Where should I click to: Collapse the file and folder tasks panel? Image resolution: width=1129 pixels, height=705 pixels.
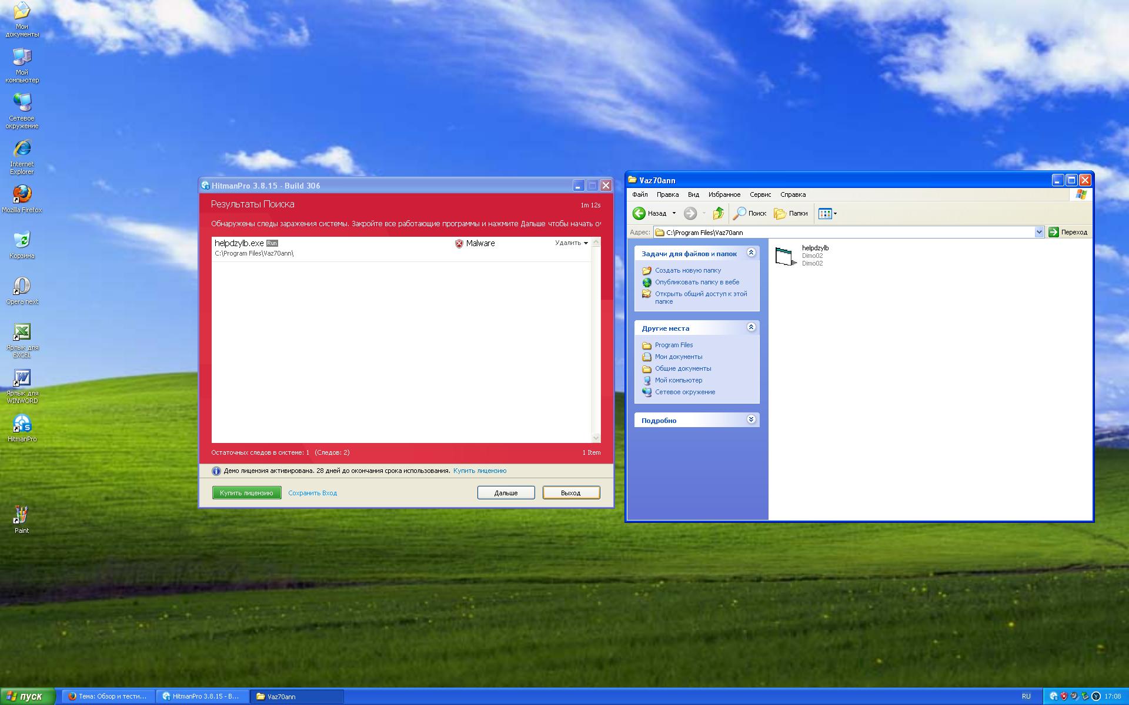(751, 253)
